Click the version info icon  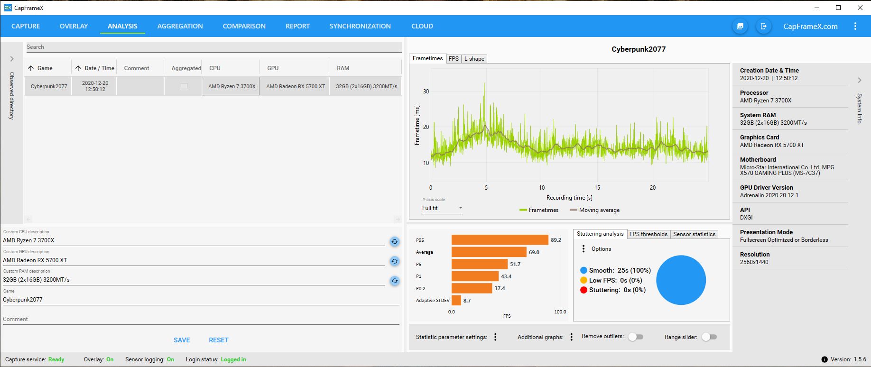[x=825, y=359]
